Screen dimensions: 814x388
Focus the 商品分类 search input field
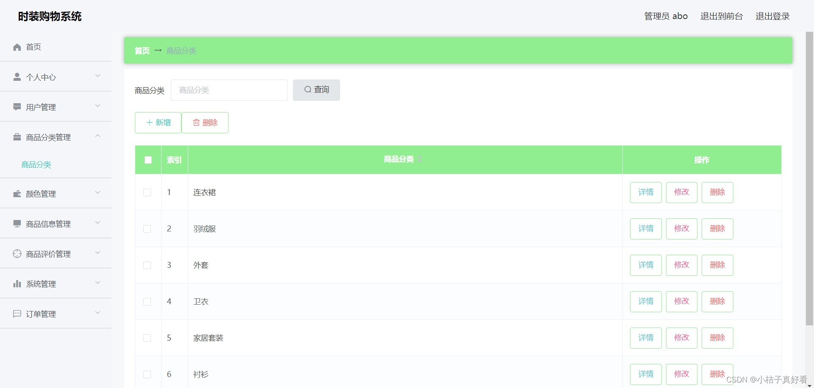(x=229, y=90)
